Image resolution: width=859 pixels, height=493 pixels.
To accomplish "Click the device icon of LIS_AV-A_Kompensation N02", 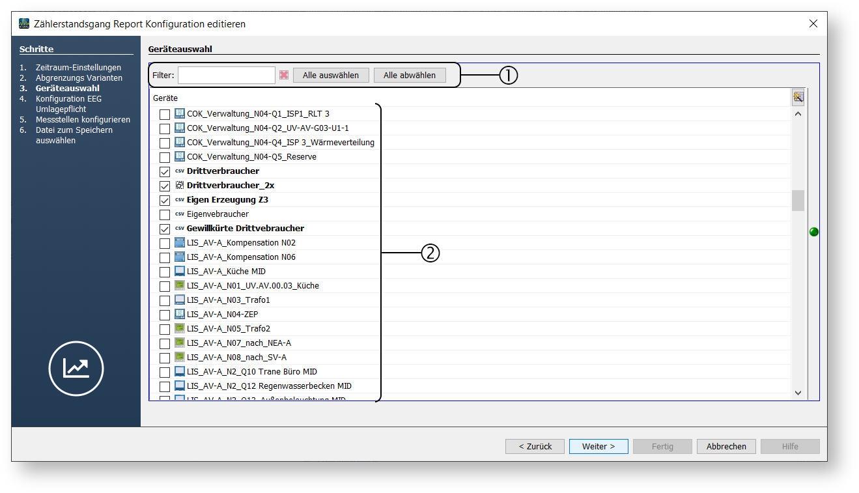I will coord(180,243).
